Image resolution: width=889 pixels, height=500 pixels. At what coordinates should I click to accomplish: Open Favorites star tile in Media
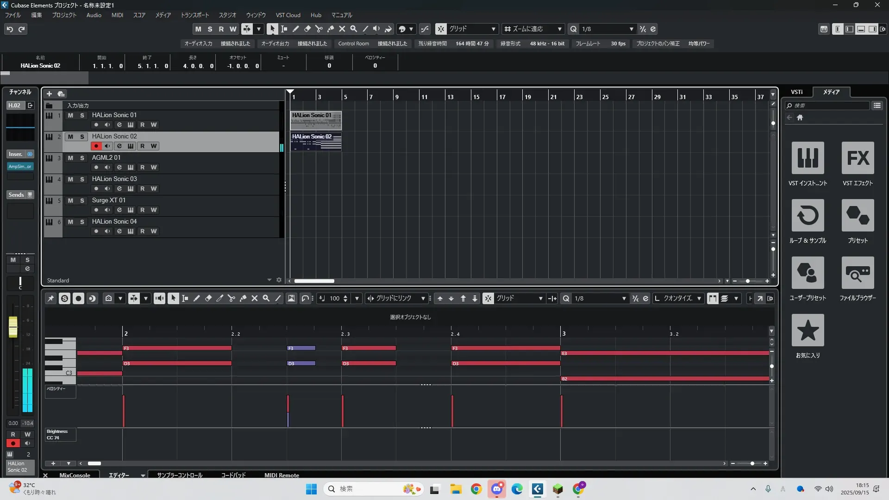click(x=808, y=330)
